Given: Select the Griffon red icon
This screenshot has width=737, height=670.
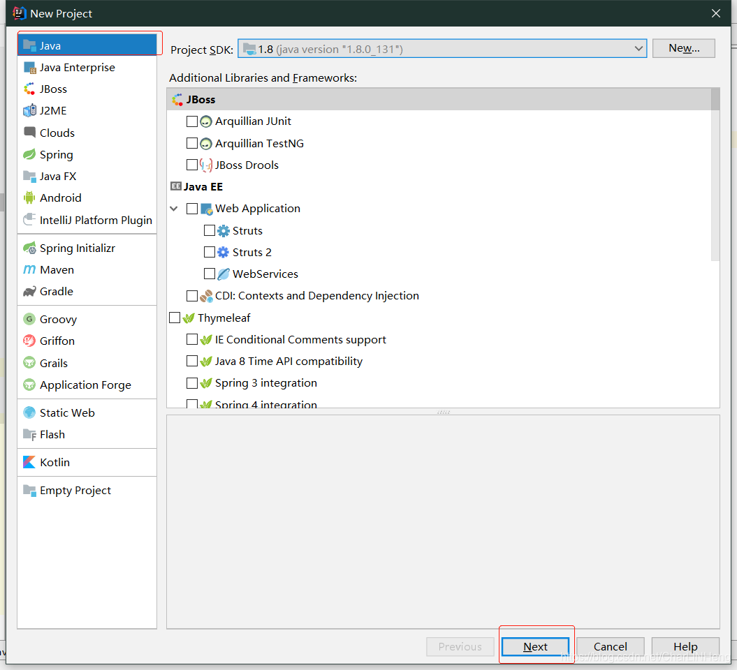Looking at the screenshot, I should 29,341.
